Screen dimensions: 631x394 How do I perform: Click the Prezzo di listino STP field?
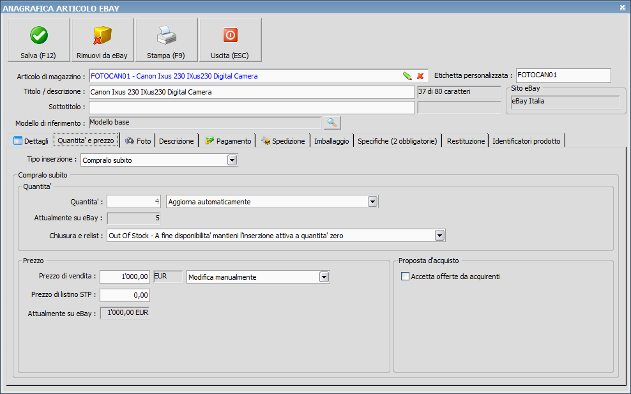click(125, 295)
